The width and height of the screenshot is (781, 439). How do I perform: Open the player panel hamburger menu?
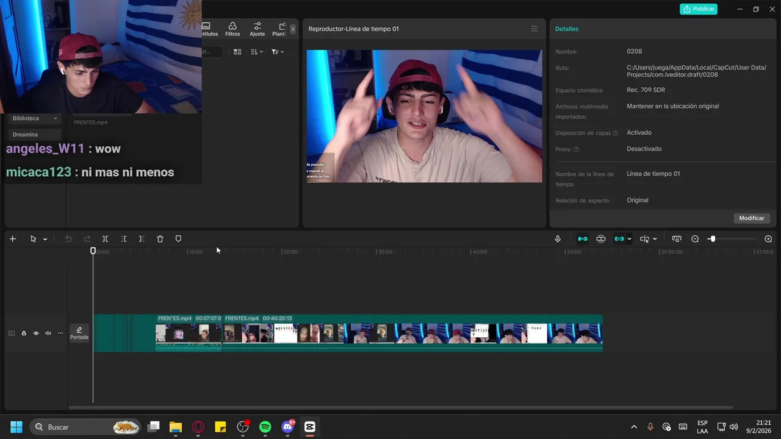534,29
